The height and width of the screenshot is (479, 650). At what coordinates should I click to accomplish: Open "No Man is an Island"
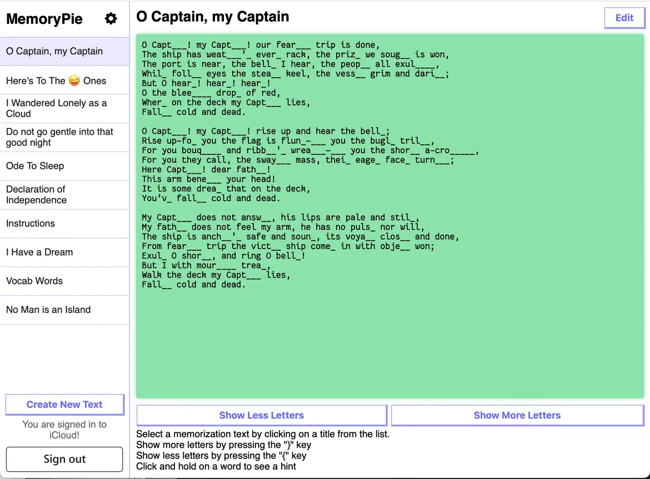pyautogui.click(x=48, y=310)
